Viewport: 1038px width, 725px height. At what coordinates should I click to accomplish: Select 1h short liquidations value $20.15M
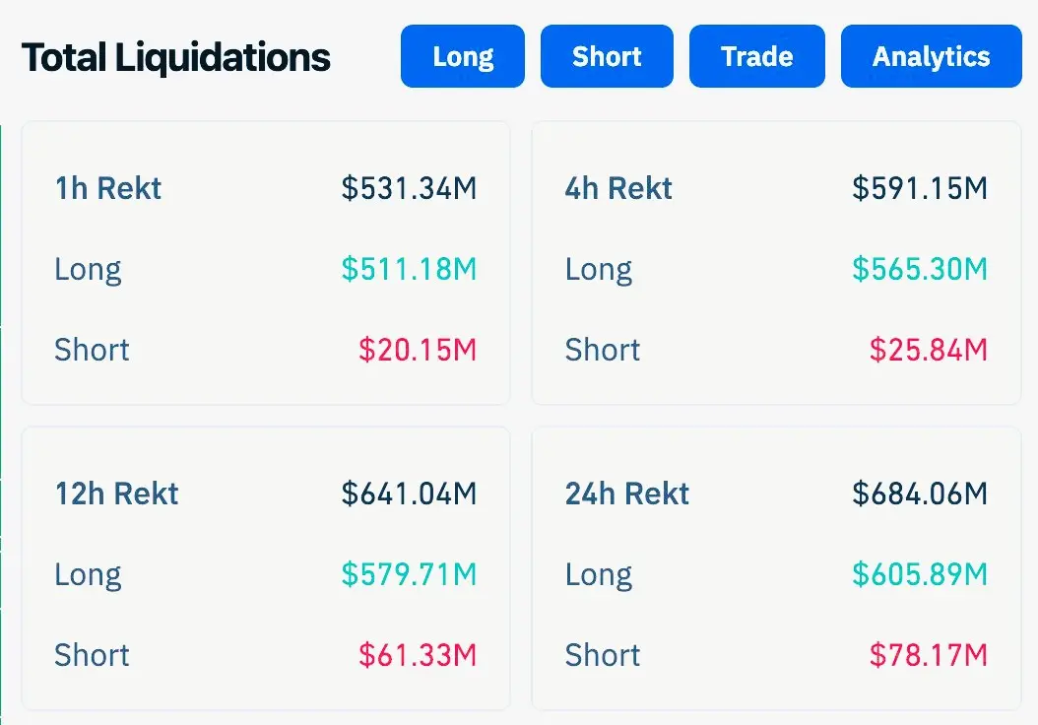[x=417, y=350]
